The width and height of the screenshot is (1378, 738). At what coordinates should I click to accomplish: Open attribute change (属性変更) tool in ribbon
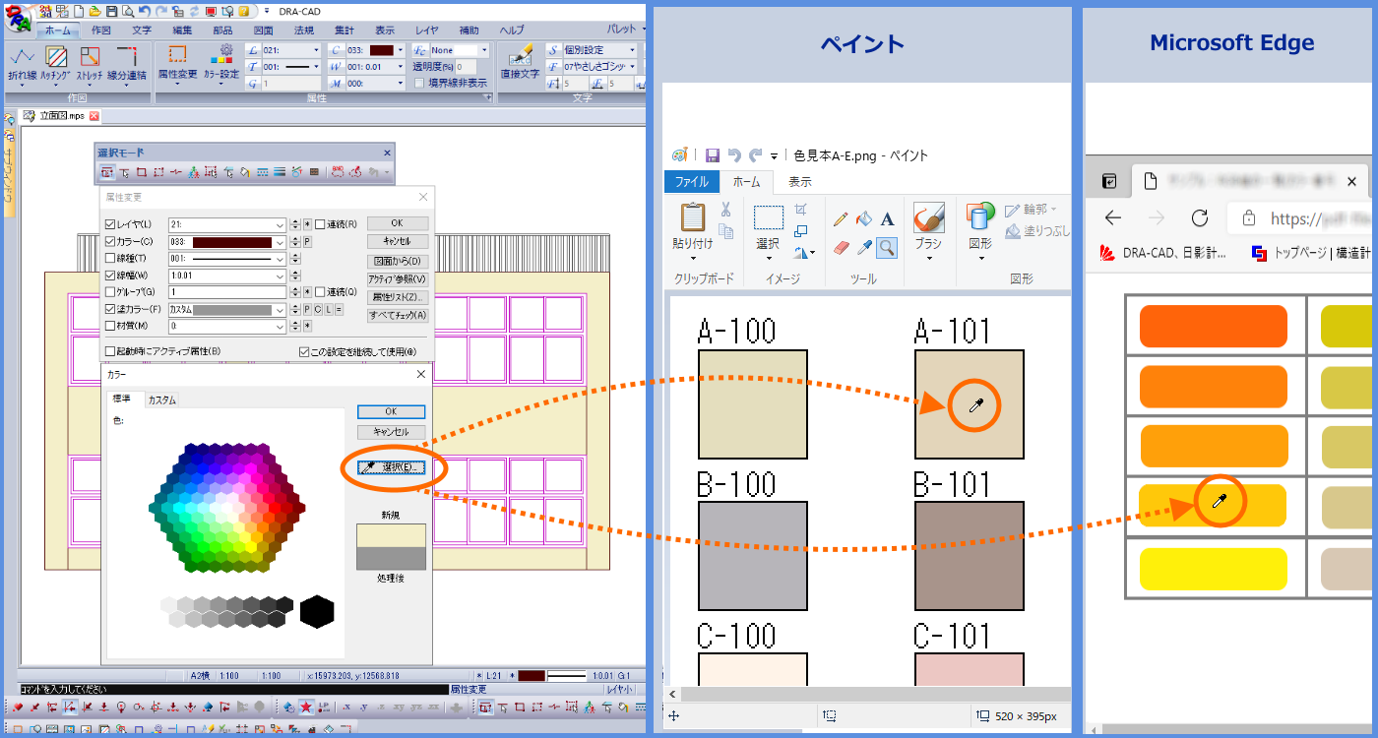pos(178,63)
